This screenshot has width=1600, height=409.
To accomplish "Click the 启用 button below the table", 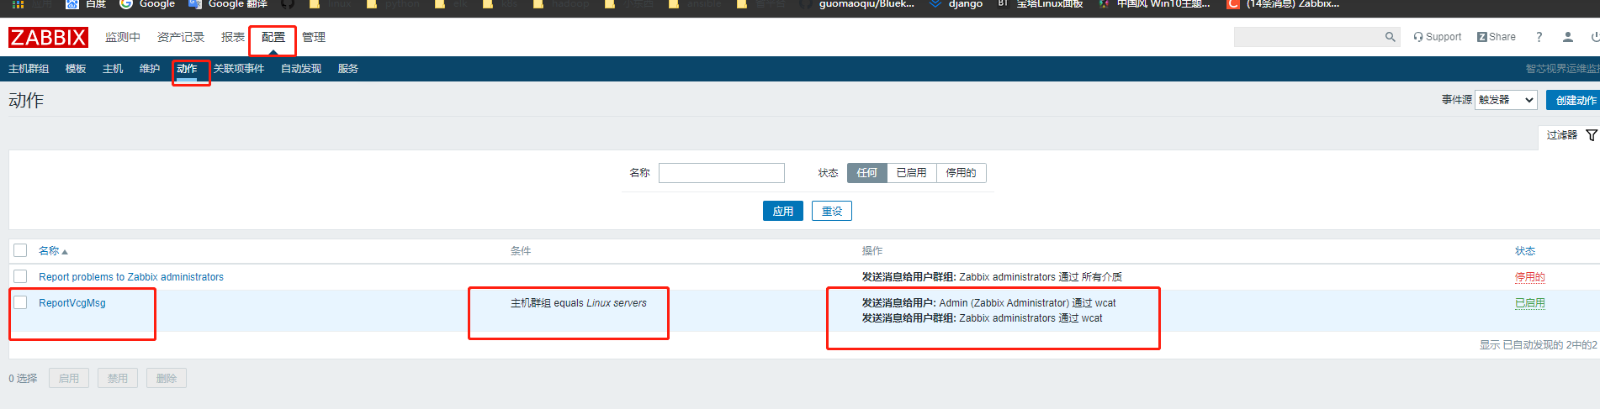I will point(69,379).
